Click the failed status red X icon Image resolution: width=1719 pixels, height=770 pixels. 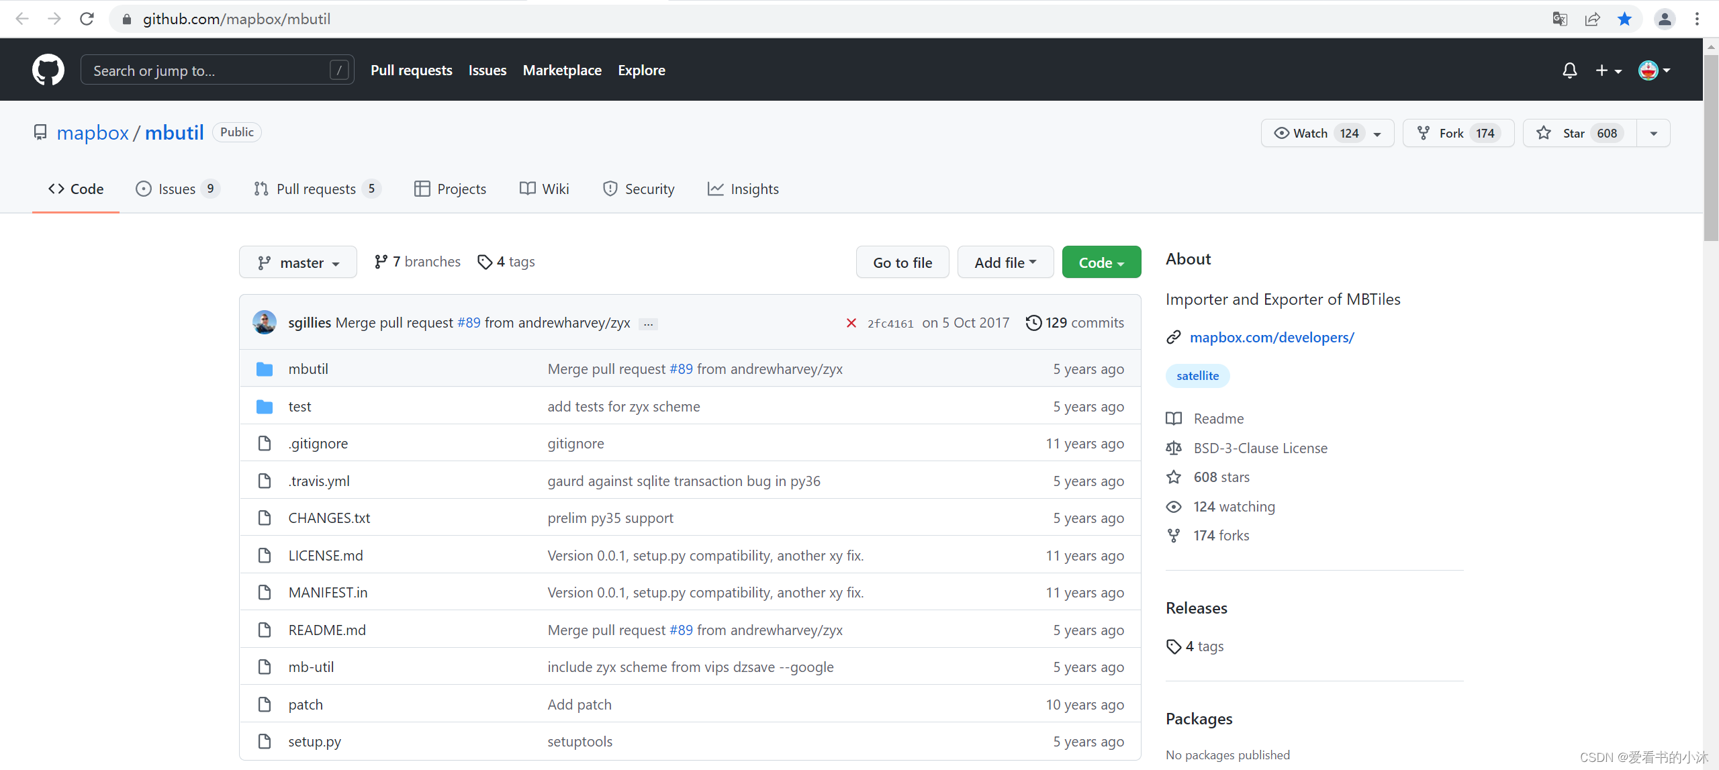point(851,323)
